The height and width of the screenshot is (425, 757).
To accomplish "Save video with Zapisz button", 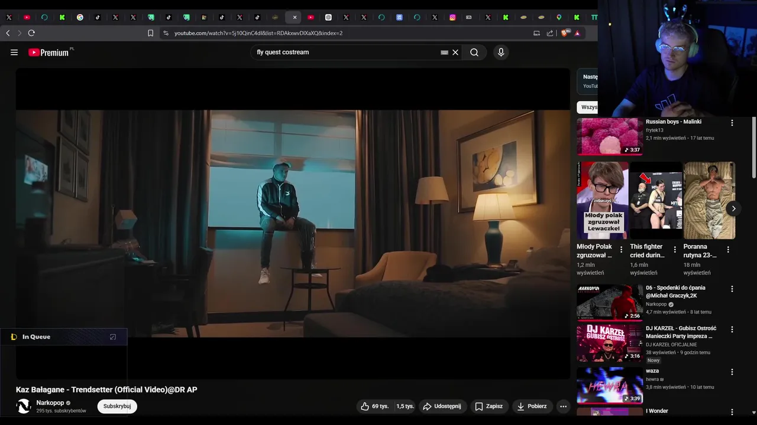I will (x=489, y=406).
